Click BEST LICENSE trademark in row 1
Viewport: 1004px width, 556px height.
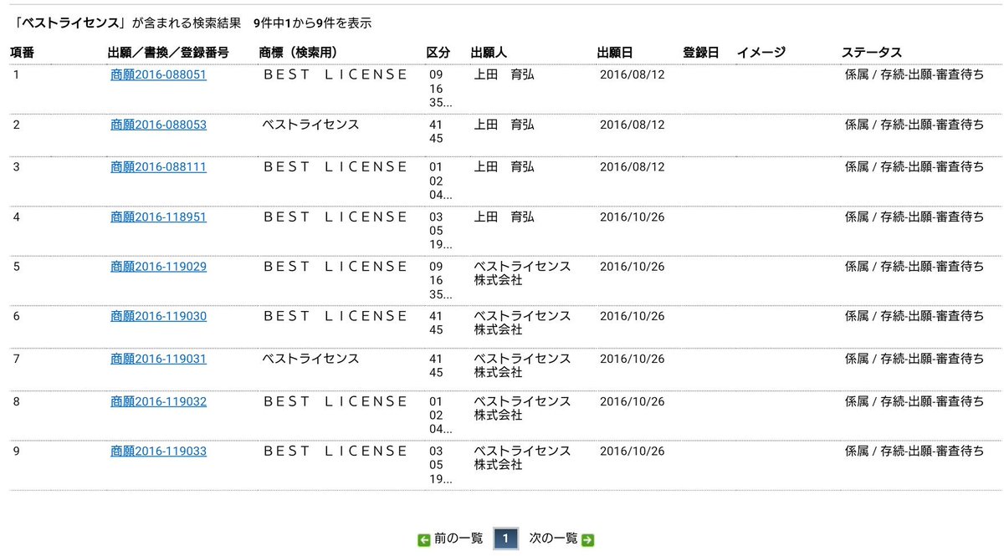336,74
